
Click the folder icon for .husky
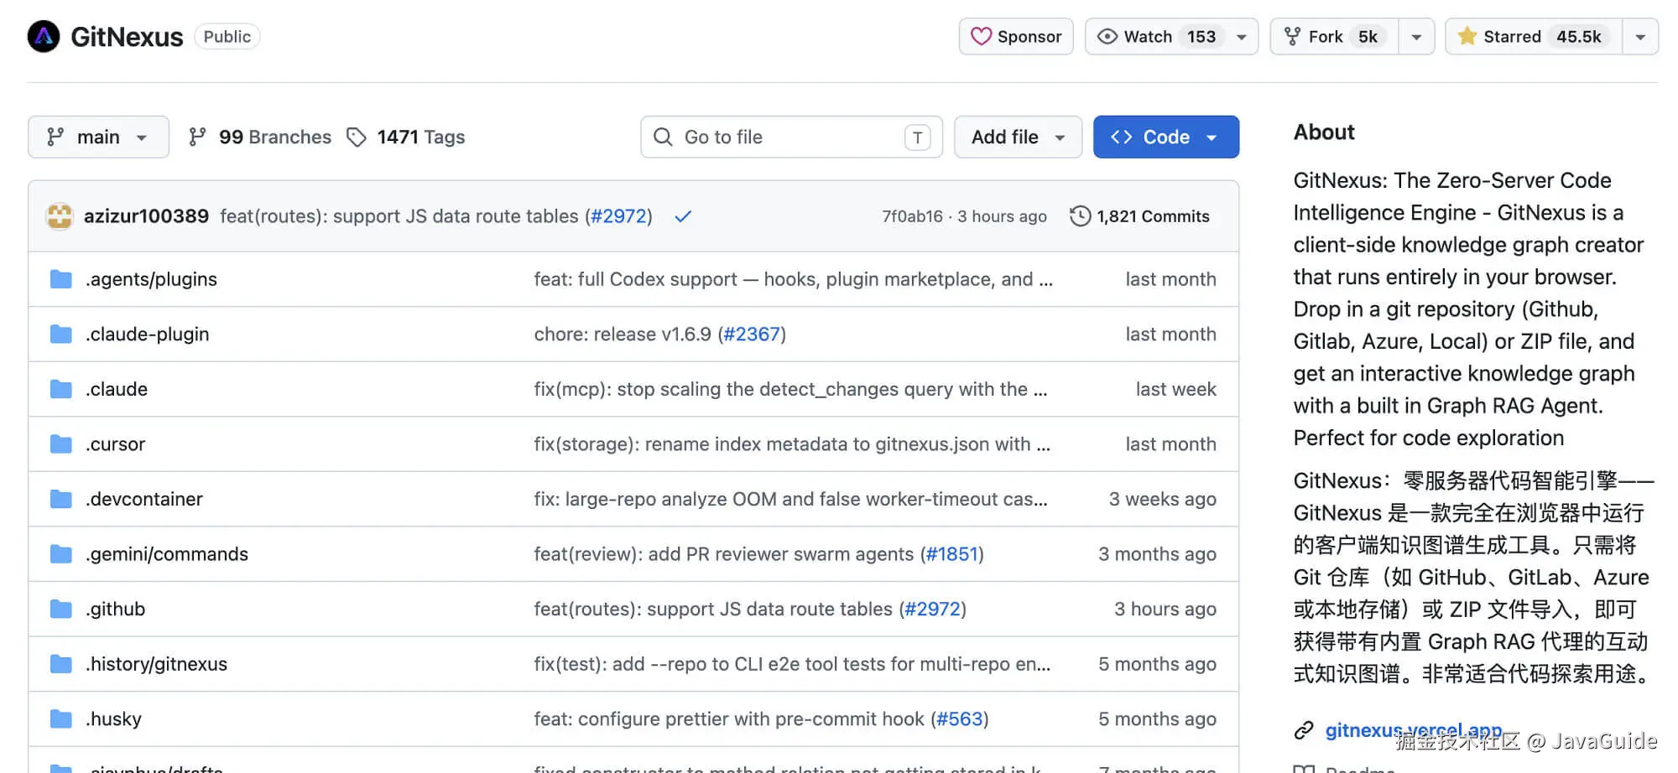click(60, 719)
